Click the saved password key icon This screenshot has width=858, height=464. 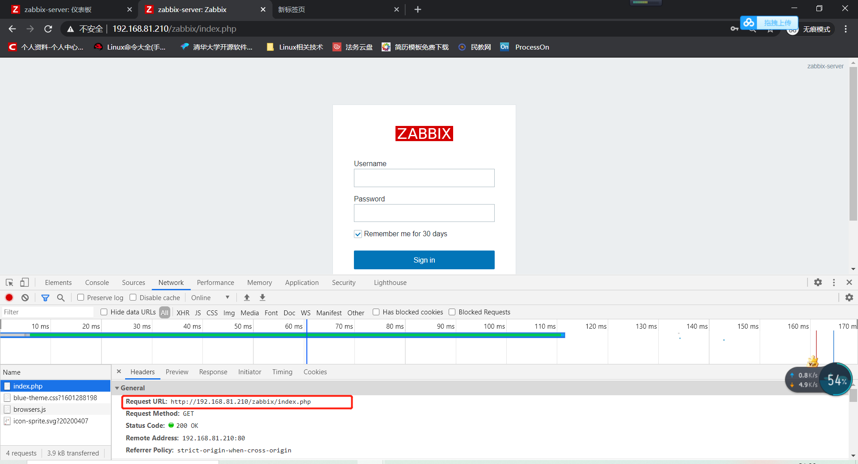pos(734,29)
